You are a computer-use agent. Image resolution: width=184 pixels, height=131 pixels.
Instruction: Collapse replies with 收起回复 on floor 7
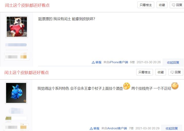pyautogui.click(x=172, y=128)
